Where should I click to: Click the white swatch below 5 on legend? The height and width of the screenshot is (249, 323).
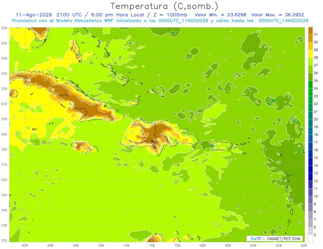pos(311,239)
